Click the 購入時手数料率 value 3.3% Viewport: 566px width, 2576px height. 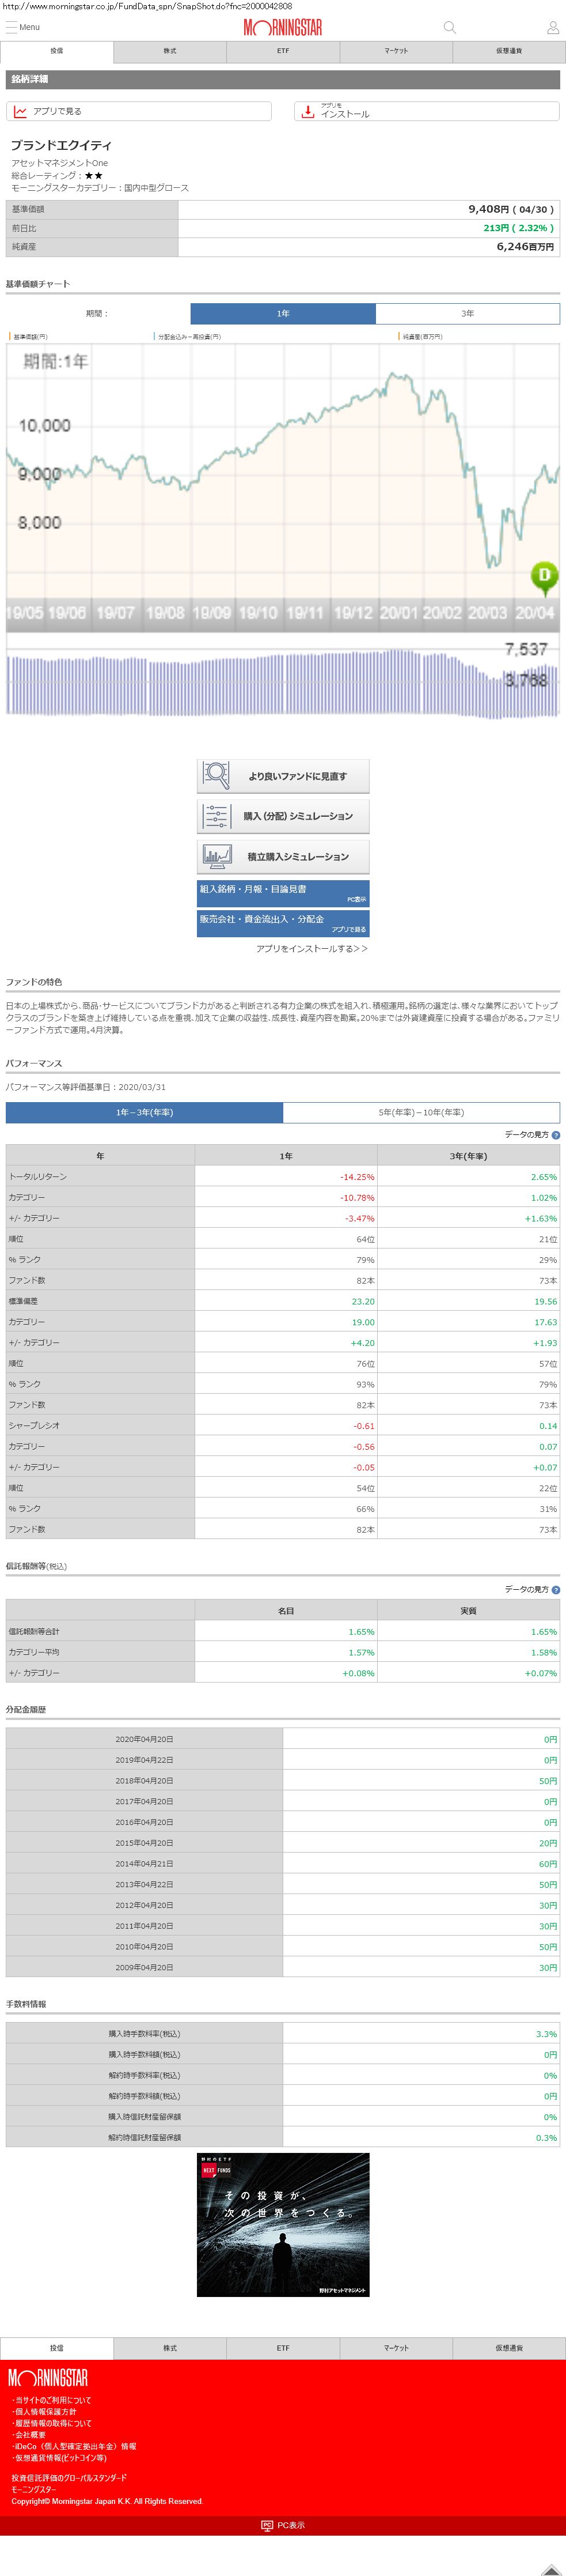click(x=546, y=2034)
